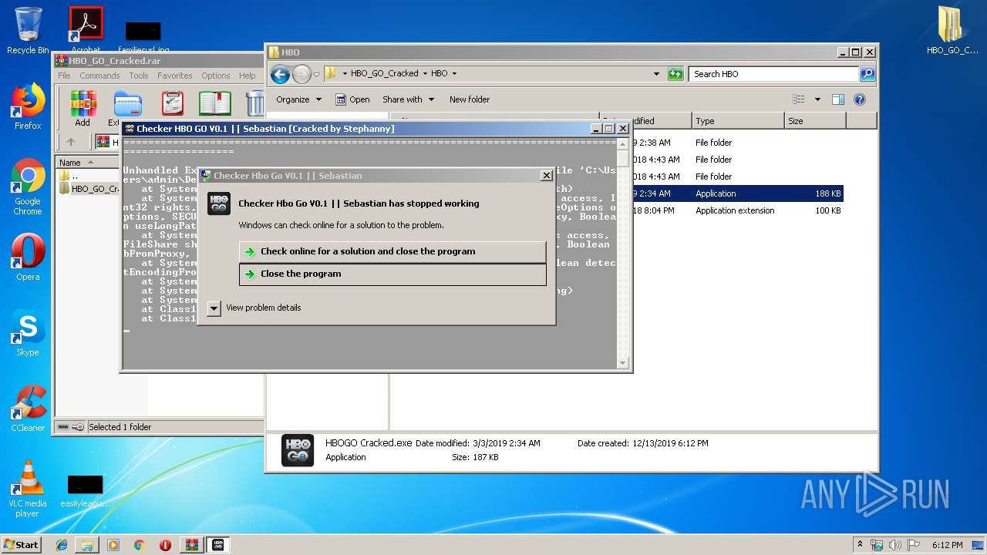Open Windows Media Player taskbar icon
Viewport: 987px width, 555px height.
point(113,544)
